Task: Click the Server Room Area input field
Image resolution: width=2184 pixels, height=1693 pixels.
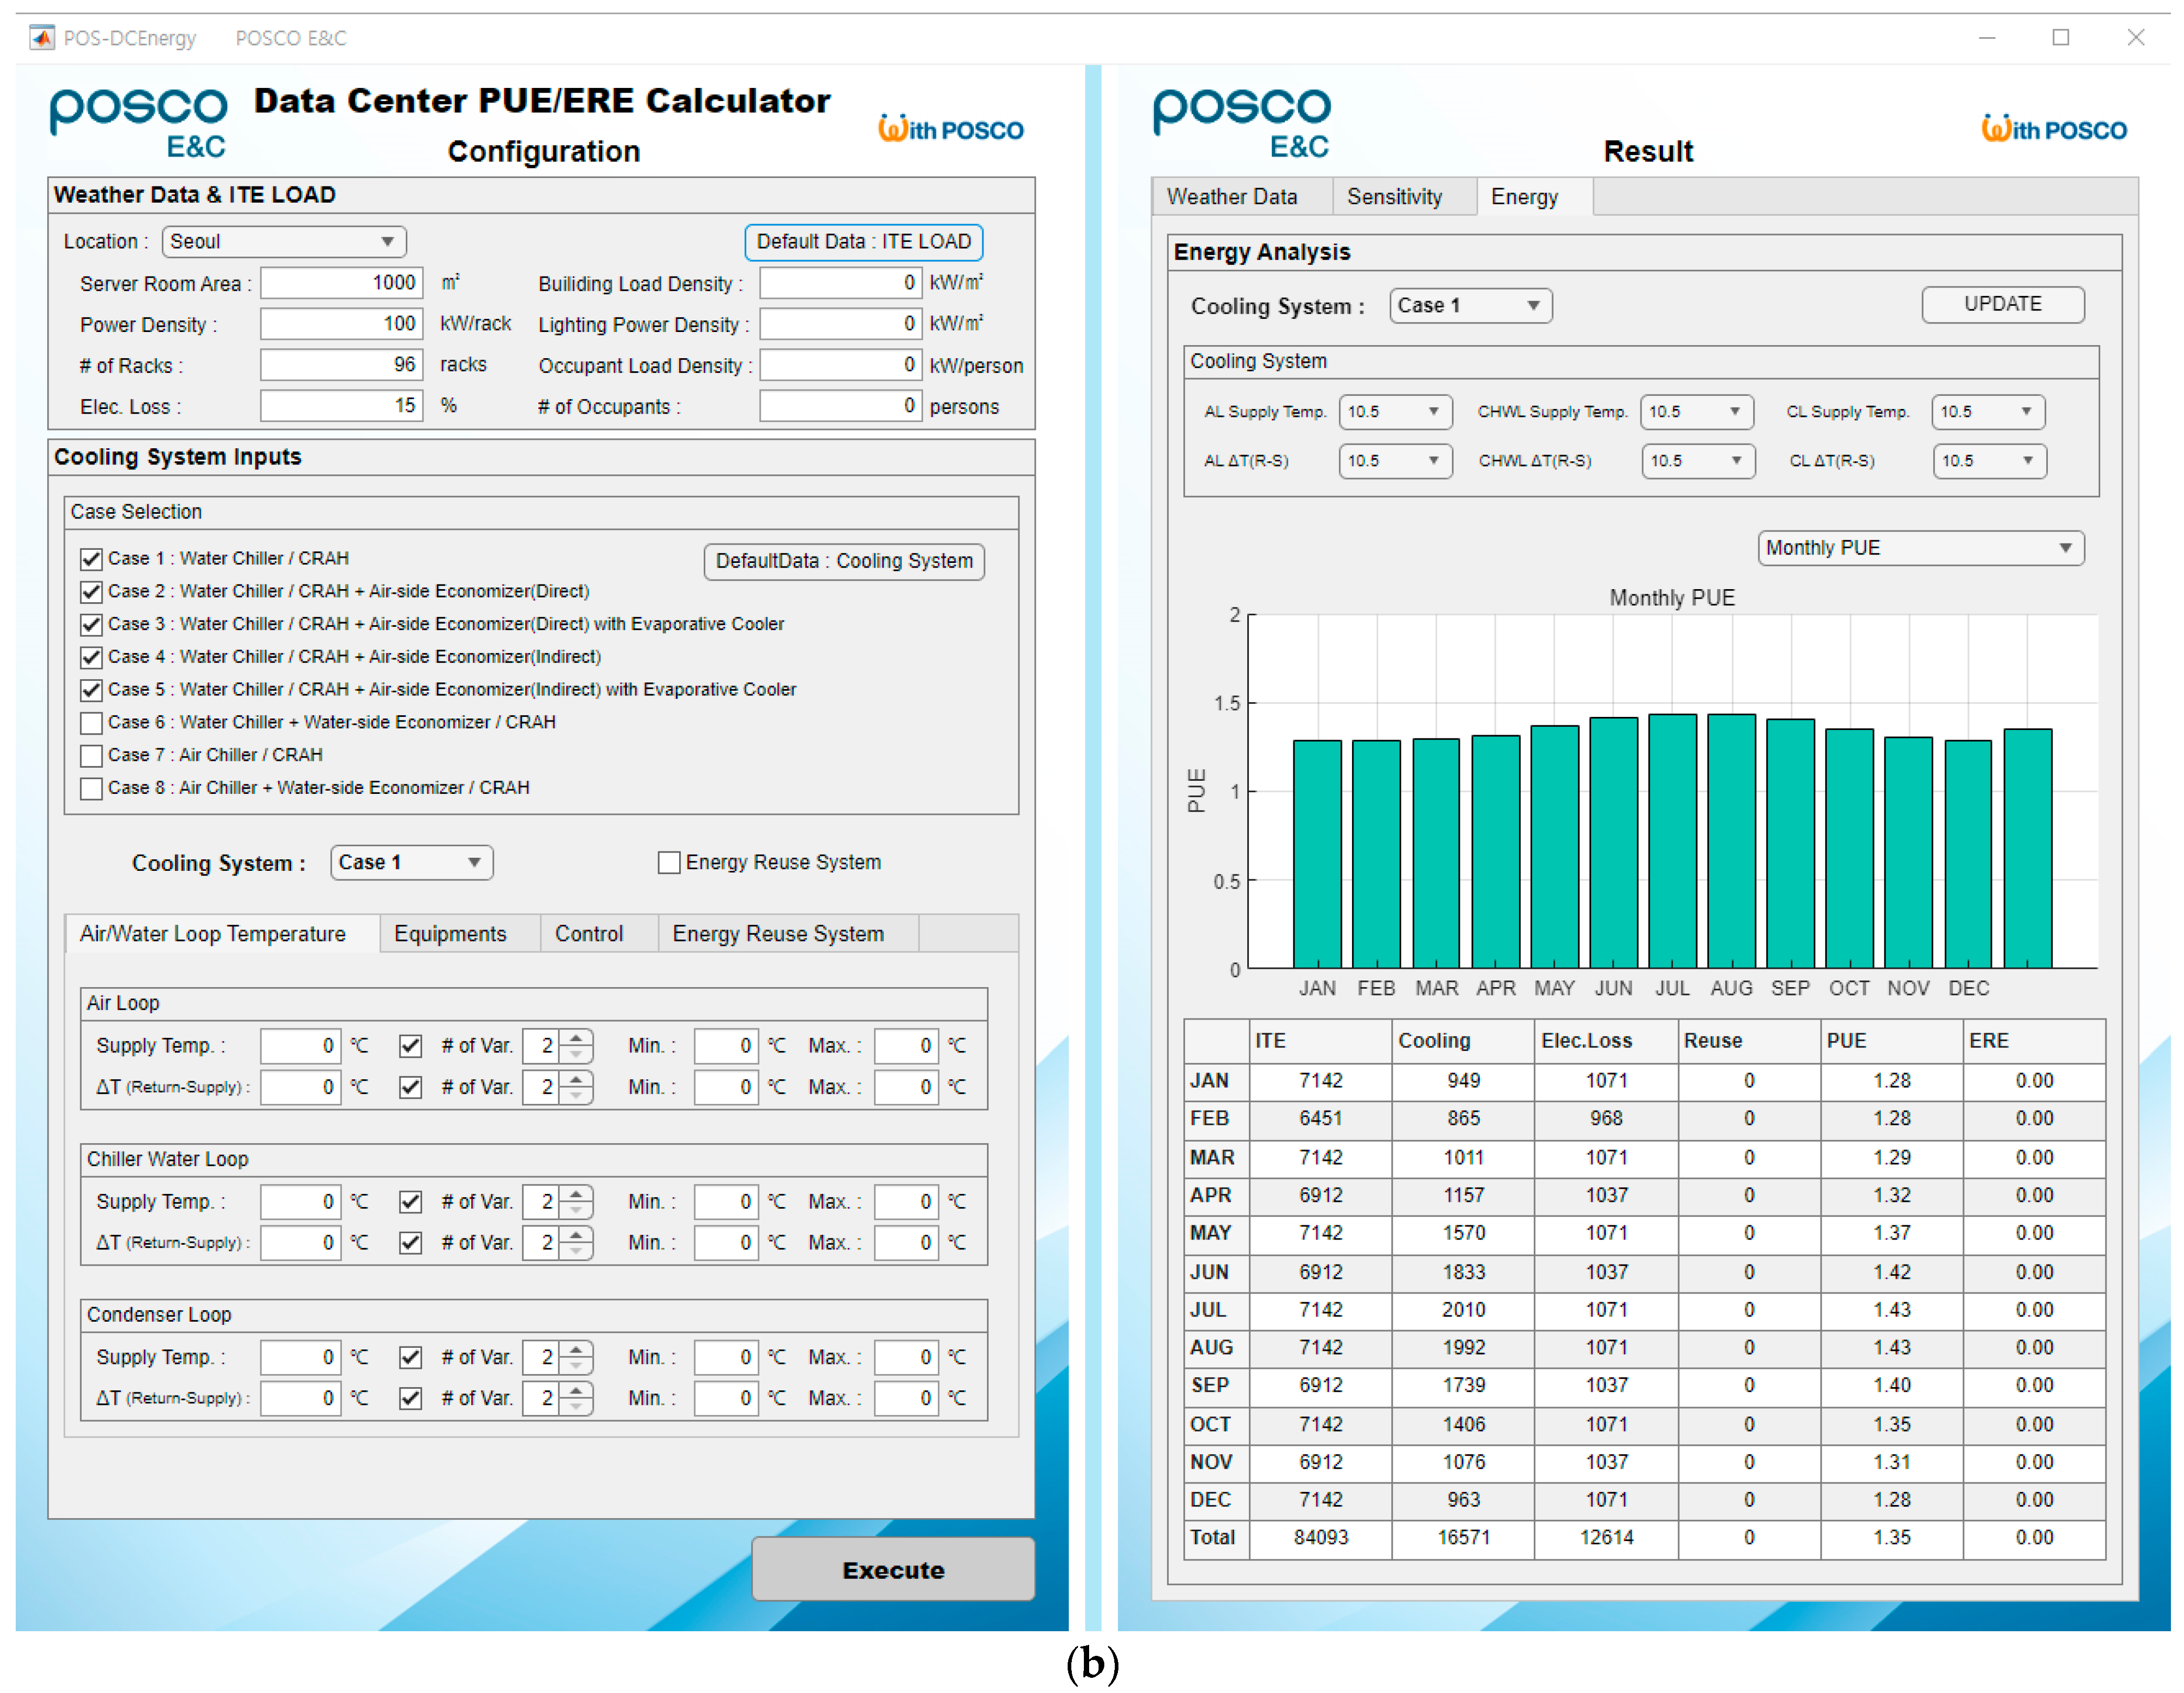Action: pyautogui.click(x=341, y=283)
